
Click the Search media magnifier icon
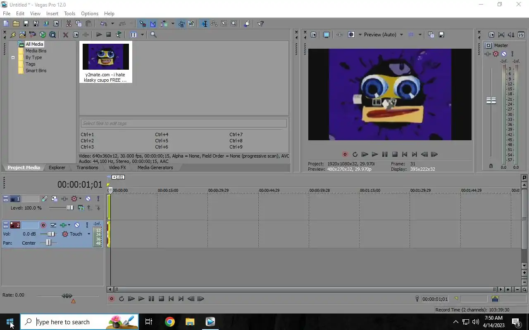pos(153,35)
